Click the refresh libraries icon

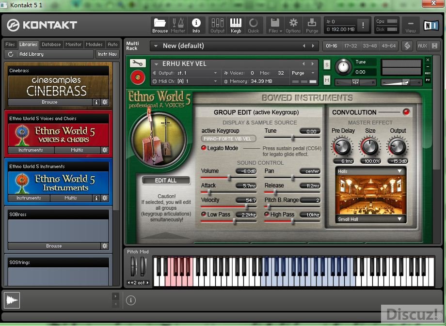click(11, 54)
